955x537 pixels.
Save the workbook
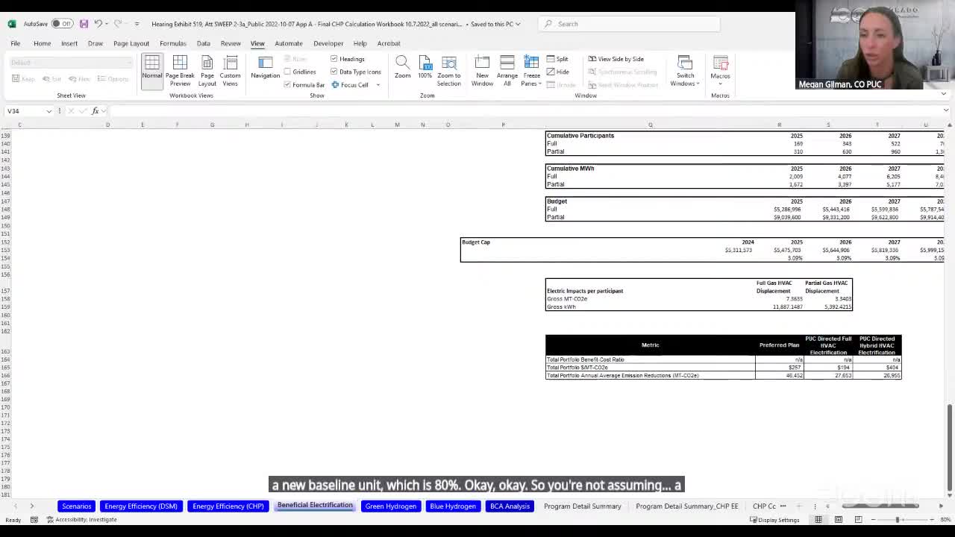[x=84, y=24]
